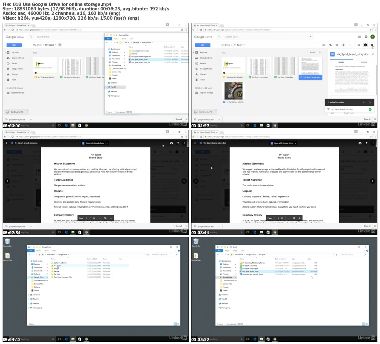The image size is (380, 344).
Task: In the 00:04:43 frame, open the Explorer Home tab
Action: pyautogui.click(x=39, y=250)
